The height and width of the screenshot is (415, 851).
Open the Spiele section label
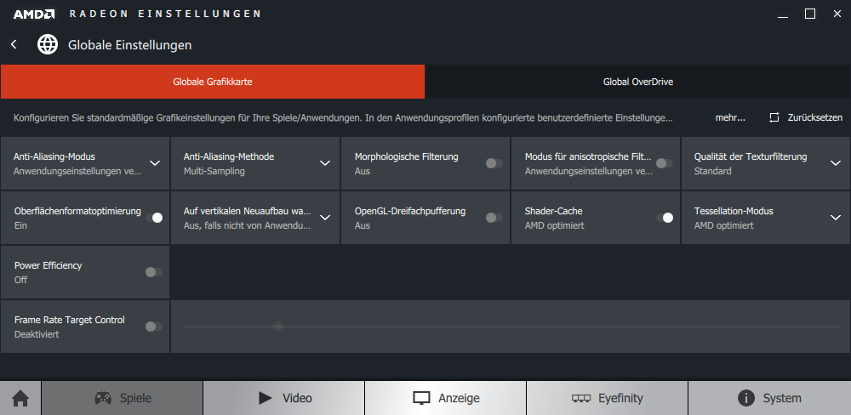point(135,398)
